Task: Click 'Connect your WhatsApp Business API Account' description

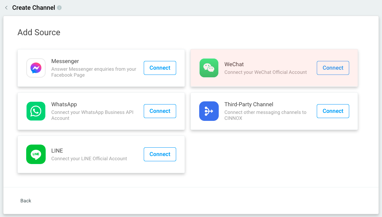Action: pyautogui.click(x=92, y=115)
